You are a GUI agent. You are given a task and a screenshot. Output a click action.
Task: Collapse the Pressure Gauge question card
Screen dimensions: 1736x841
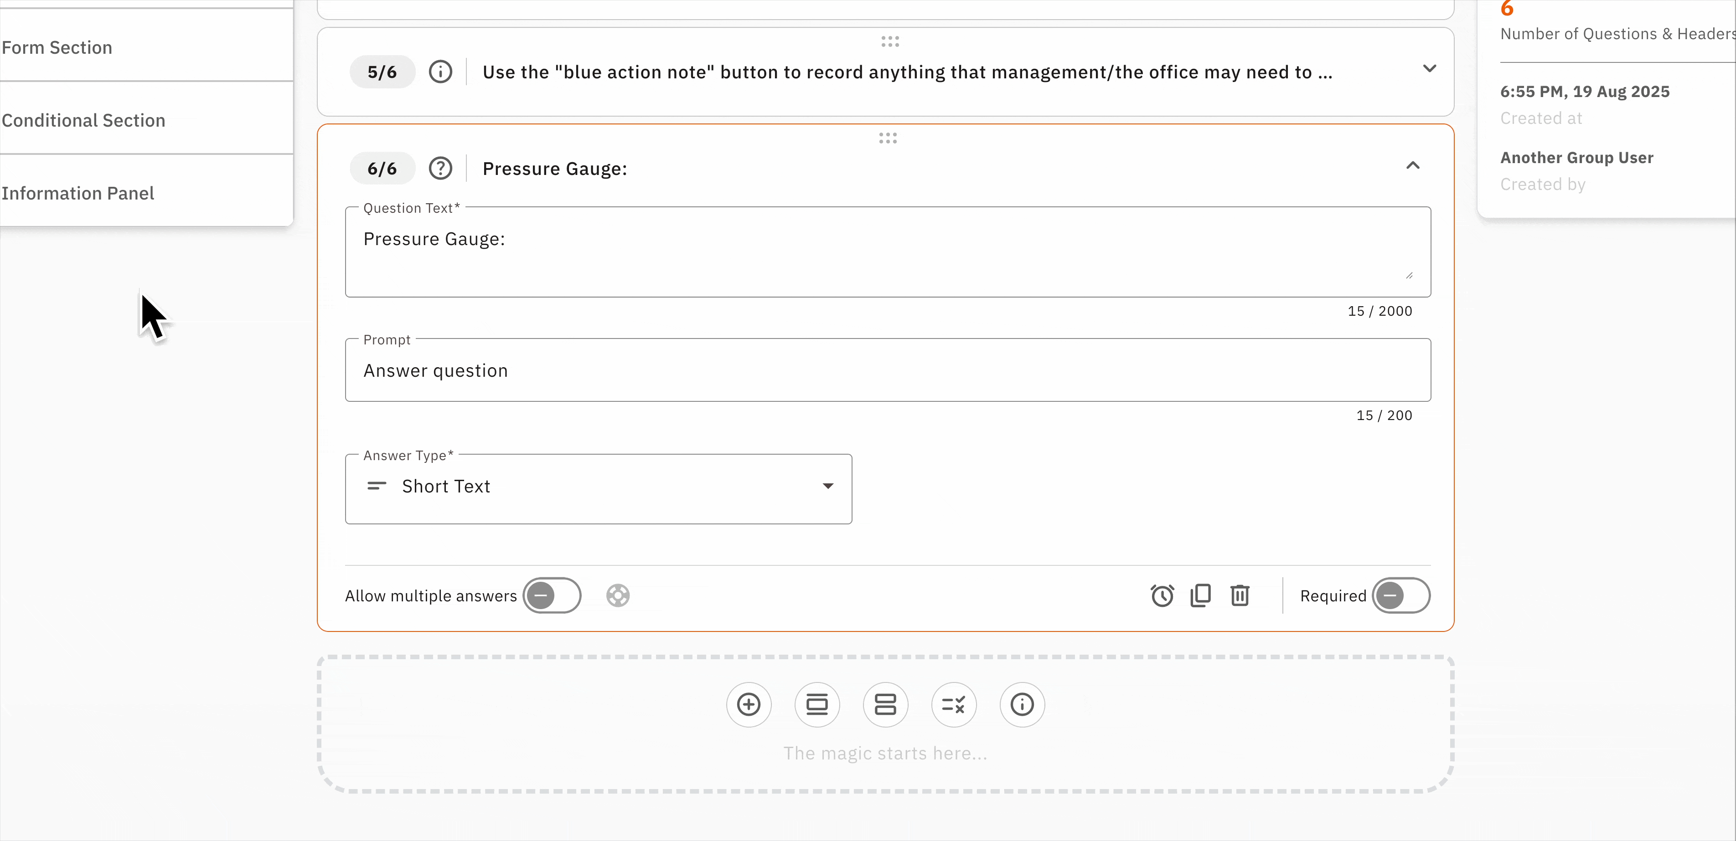point(1412,166)
